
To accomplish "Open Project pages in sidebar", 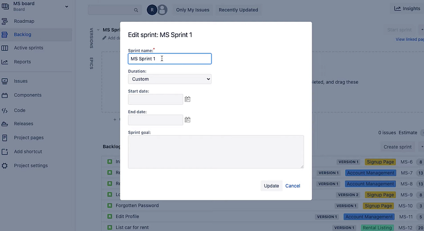I will (29, 138).
